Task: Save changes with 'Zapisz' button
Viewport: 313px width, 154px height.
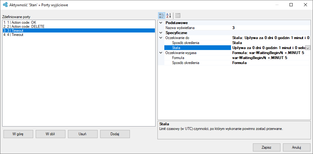Action: [x=266, y=148]
